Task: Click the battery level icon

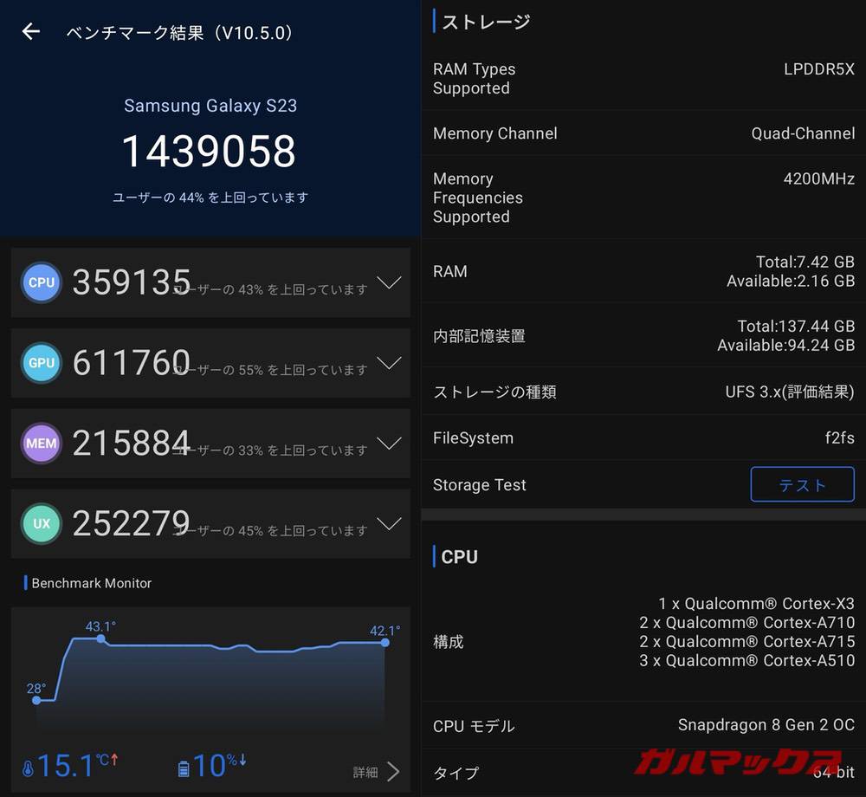Action: [183, 768]
